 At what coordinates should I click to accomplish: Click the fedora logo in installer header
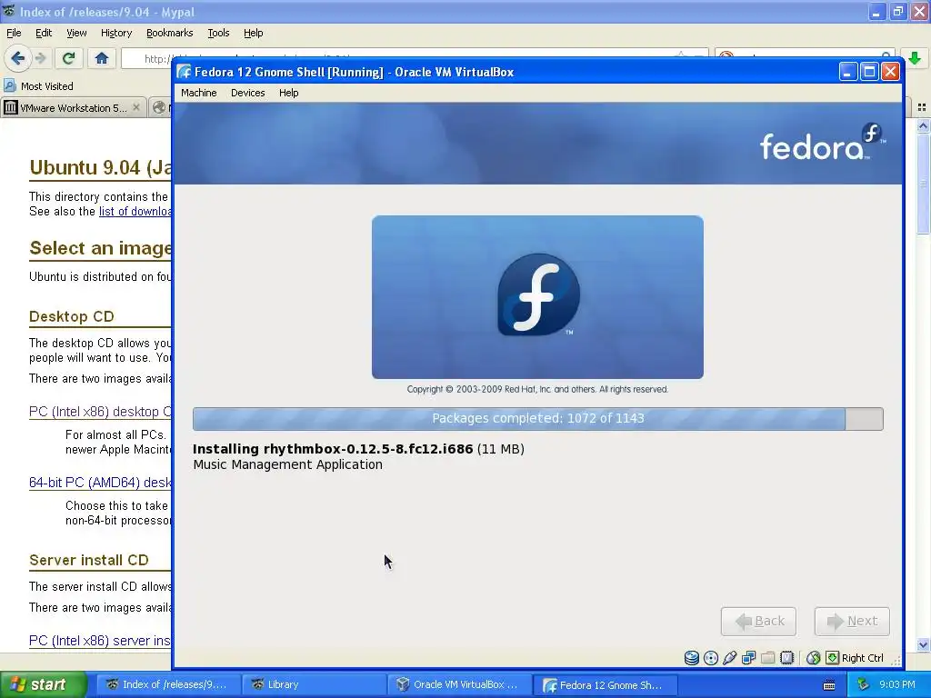(x=822, y=143)
